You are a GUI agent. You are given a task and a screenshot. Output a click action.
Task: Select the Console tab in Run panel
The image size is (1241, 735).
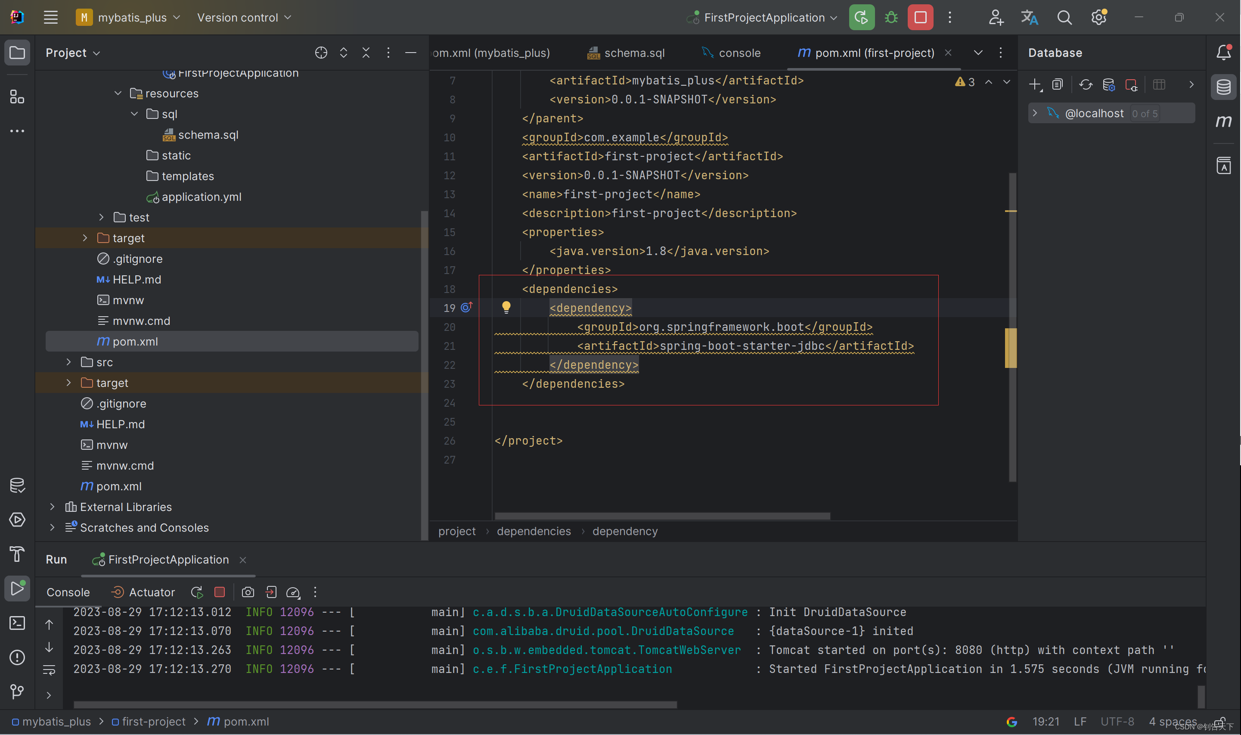pyautogui.click(x=68, y=592)
